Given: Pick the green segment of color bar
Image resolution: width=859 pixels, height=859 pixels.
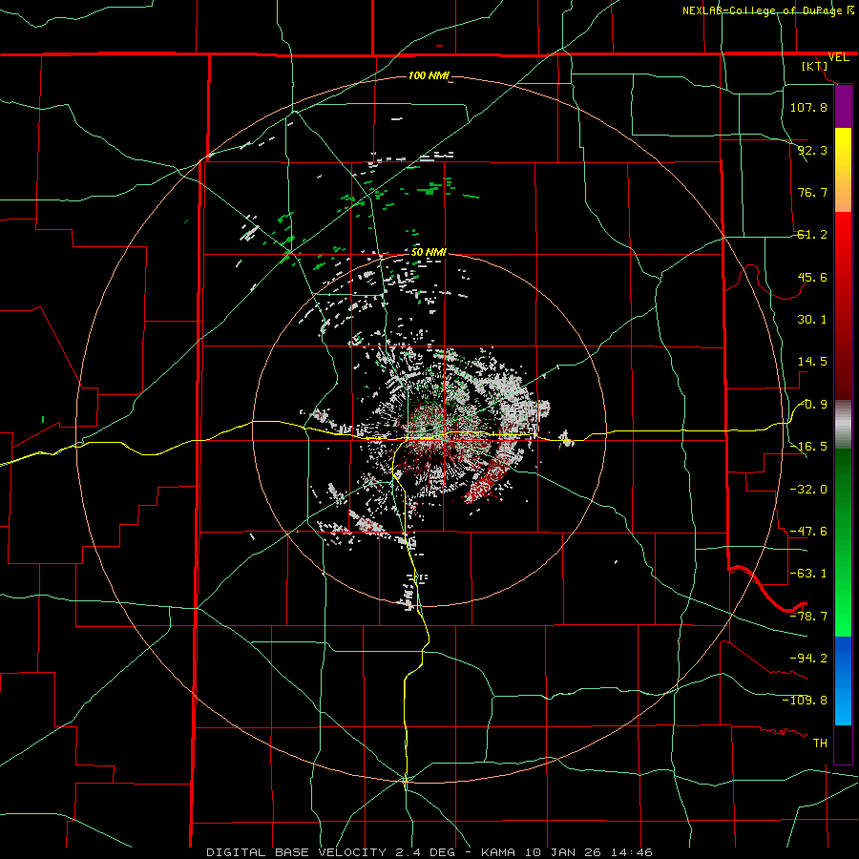Looking at the screenshot, I should 843,542.
